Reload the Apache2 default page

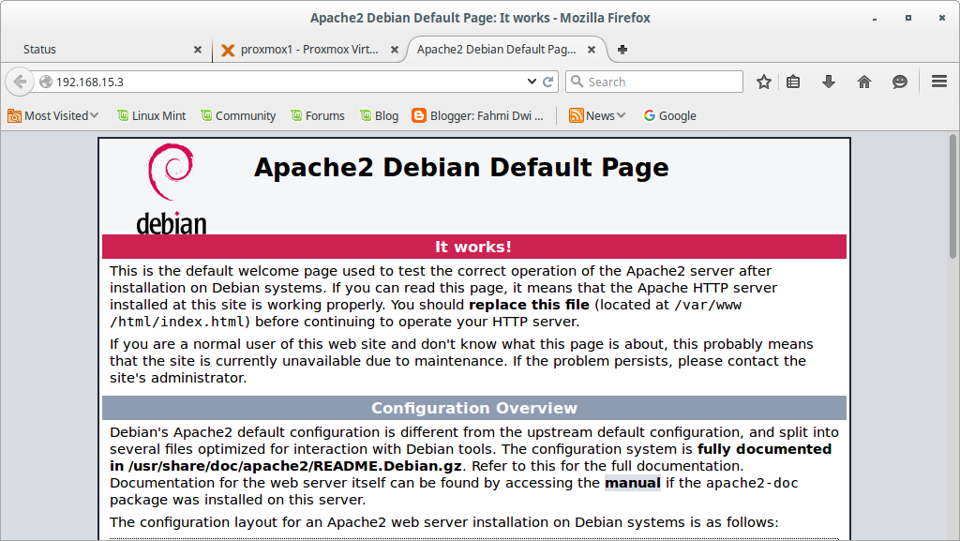click(548, 81)
